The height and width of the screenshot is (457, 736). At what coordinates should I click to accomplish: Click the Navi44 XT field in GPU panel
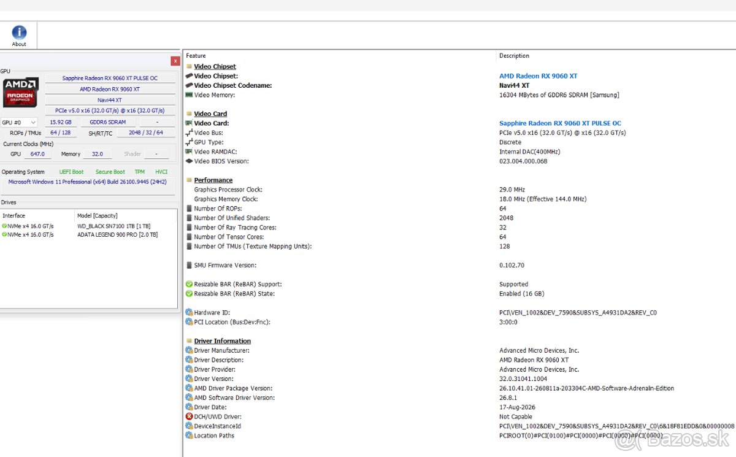coord(110,100)
